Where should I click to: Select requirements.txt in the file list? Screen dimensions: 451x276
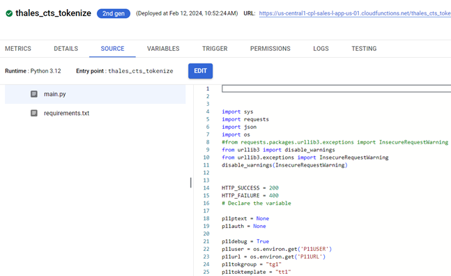pyautogui.click(x=95, y=113)
